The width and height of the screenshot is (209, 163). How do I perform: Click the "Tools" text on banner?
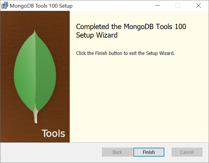coord(53,133)
